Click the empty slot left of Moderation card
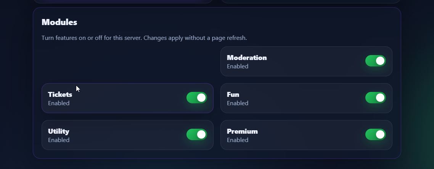This screenshot has width=434, height=169. coord(127,61)
